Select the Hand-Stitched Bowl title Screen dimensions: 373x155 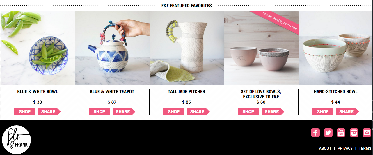(335, 91)
